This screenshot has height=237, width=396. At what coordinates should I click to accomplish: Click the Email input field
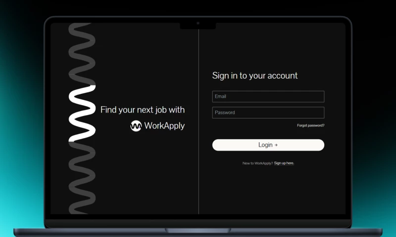[268, 96]
